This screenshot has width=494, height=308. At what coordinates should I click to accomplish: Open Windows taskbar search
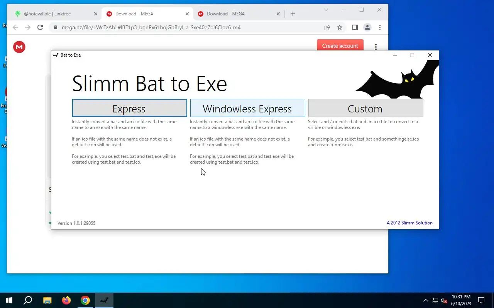pos(28,300)
